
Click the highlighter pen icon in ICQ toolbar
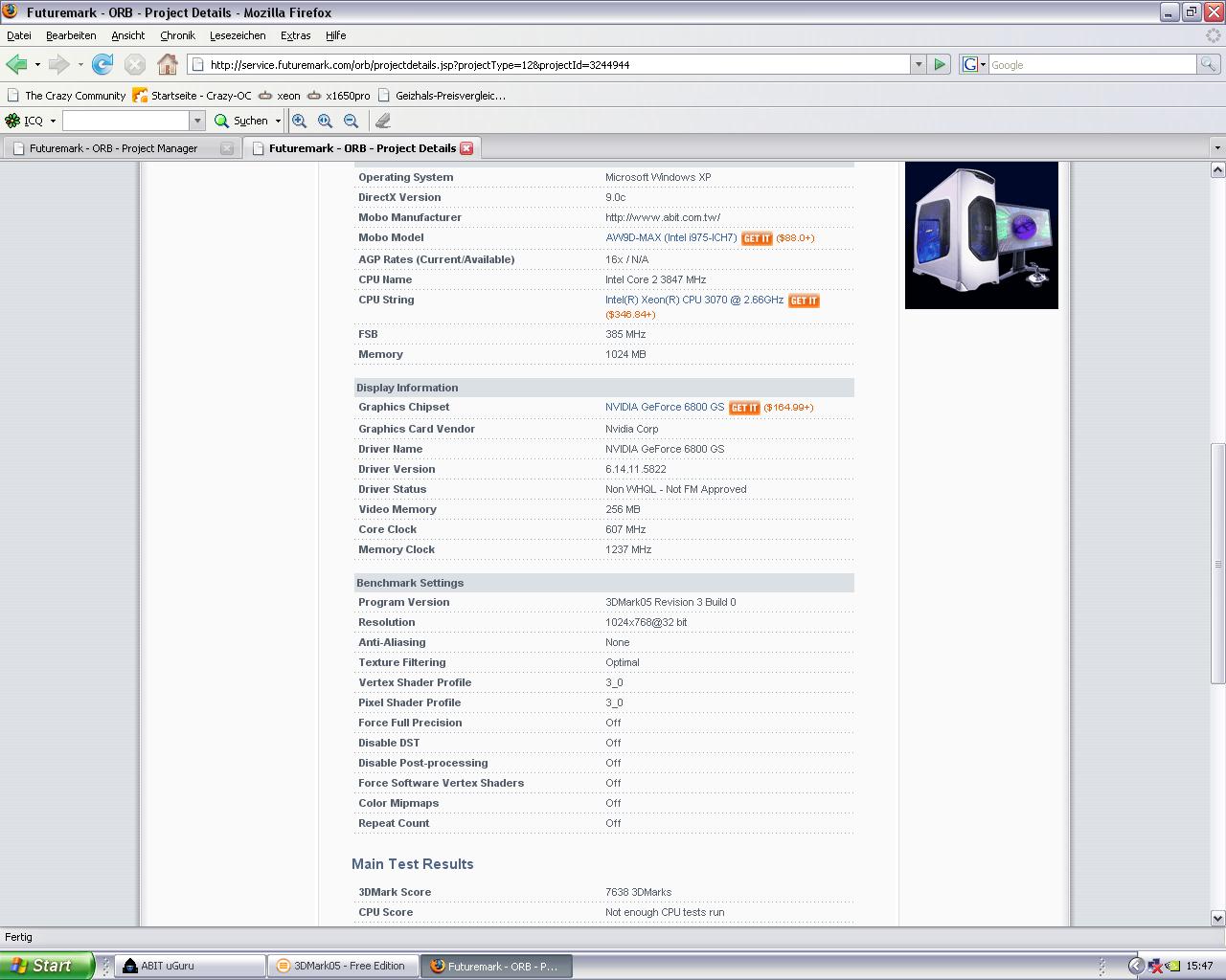pyautogui.click(x=383, y=121)
